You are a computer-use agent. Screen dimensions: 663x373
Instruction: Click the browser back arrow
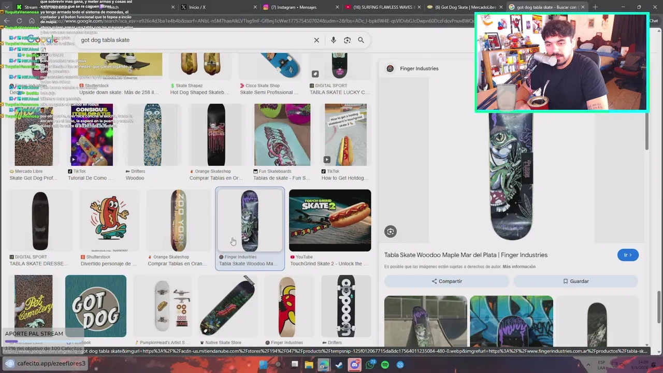7,21
